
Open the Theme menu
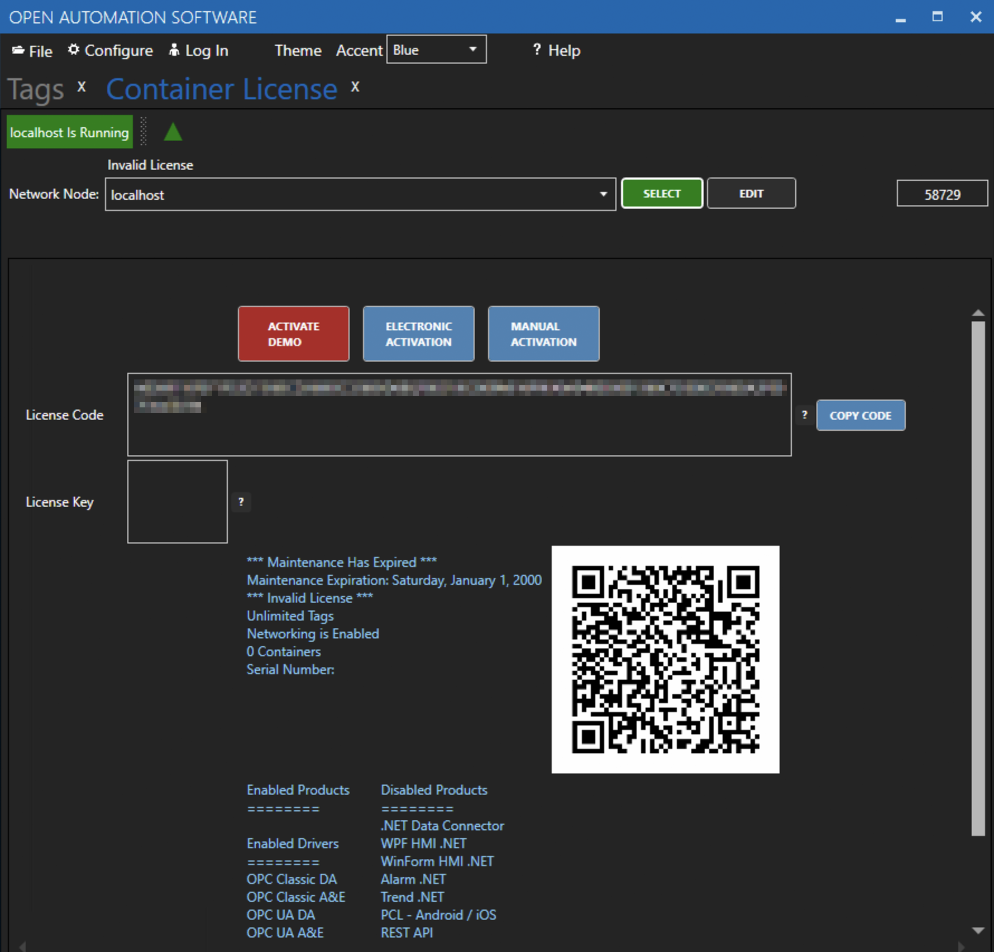[298, 50]
